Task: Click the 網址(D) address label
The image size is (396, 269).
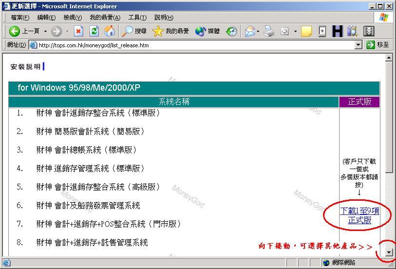Action: pyautogui.click(x=16, y=45)
